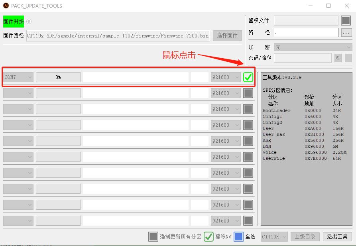Image resolution: width=356 pixels, height=246 pixels.
Task: Tick the blue 全选 select-all checkbox
Action: 238,237
